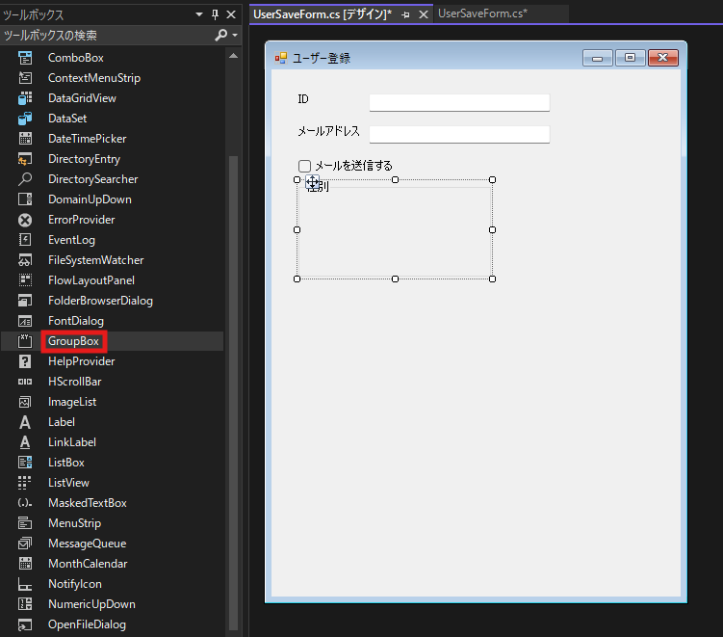Pin the toolbox panel with auto-hide pushpin
723x637 pixels.
coord(215,14)
